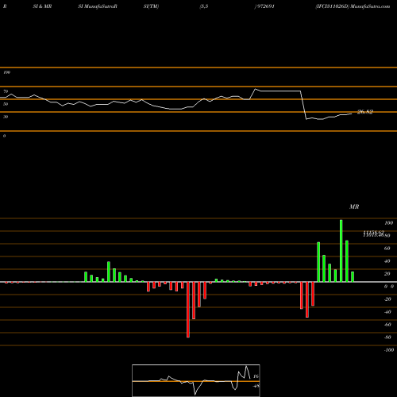The height and width of the screenshot is (397, 397).
Task: Click the value 16 in mini chart
Action: click(256, 376)
